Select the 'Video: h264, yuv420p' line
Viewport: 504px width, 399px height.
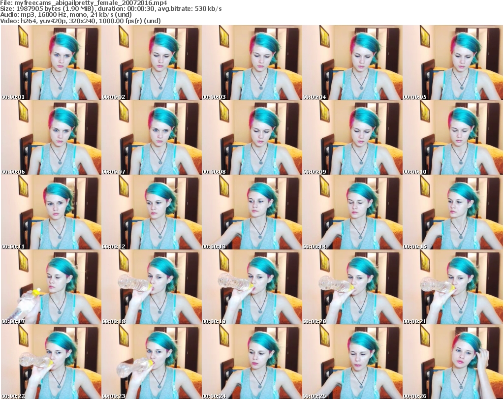(x=80, y=21)
